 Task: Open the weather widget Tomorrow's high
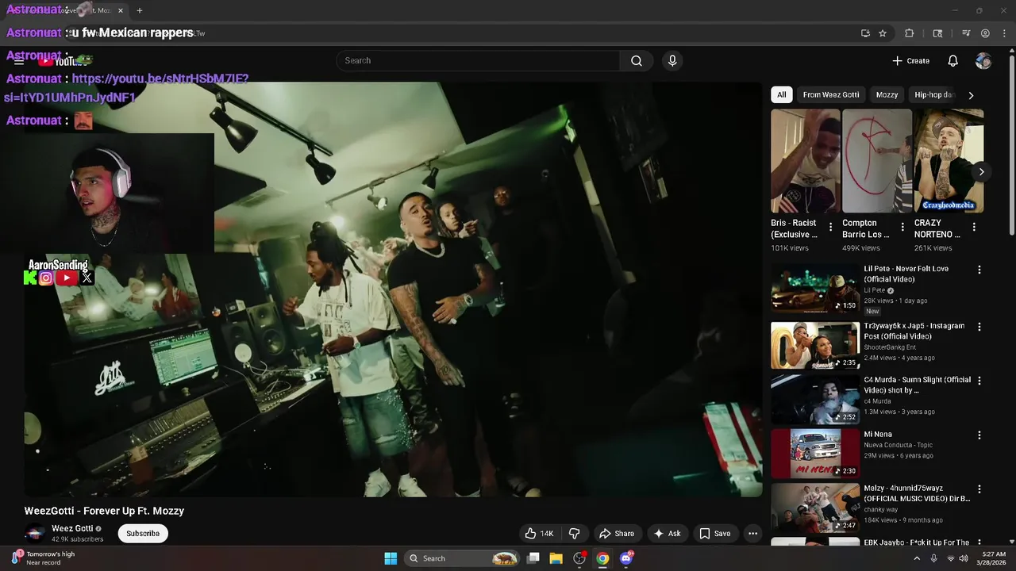coord(44,558)
